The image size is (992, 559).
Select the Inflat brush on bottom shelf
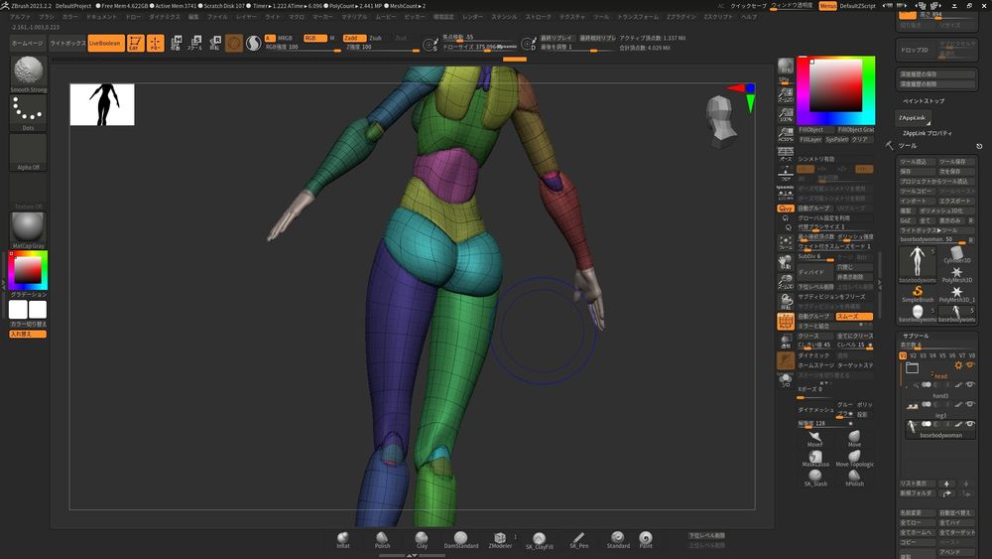pyautogui.click(x=343, y=539)
